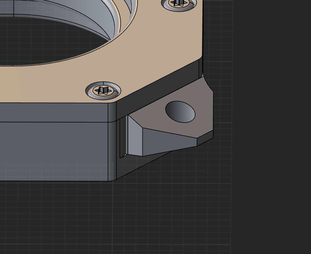311x254 pixels.
Task: Click the small end face at the tab's tip
Action: (205, 138)
